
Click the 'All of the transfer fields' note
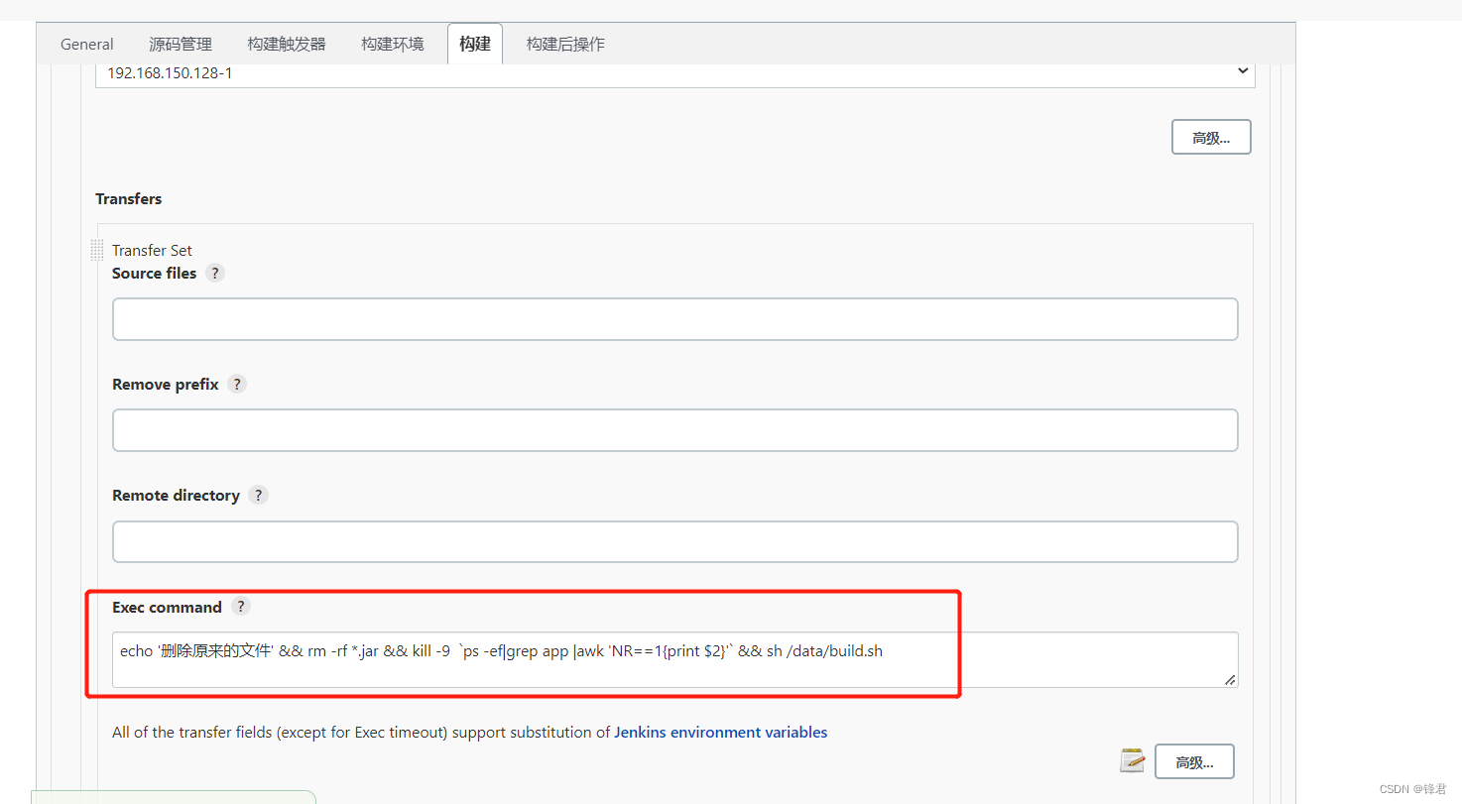pos(470,733)
